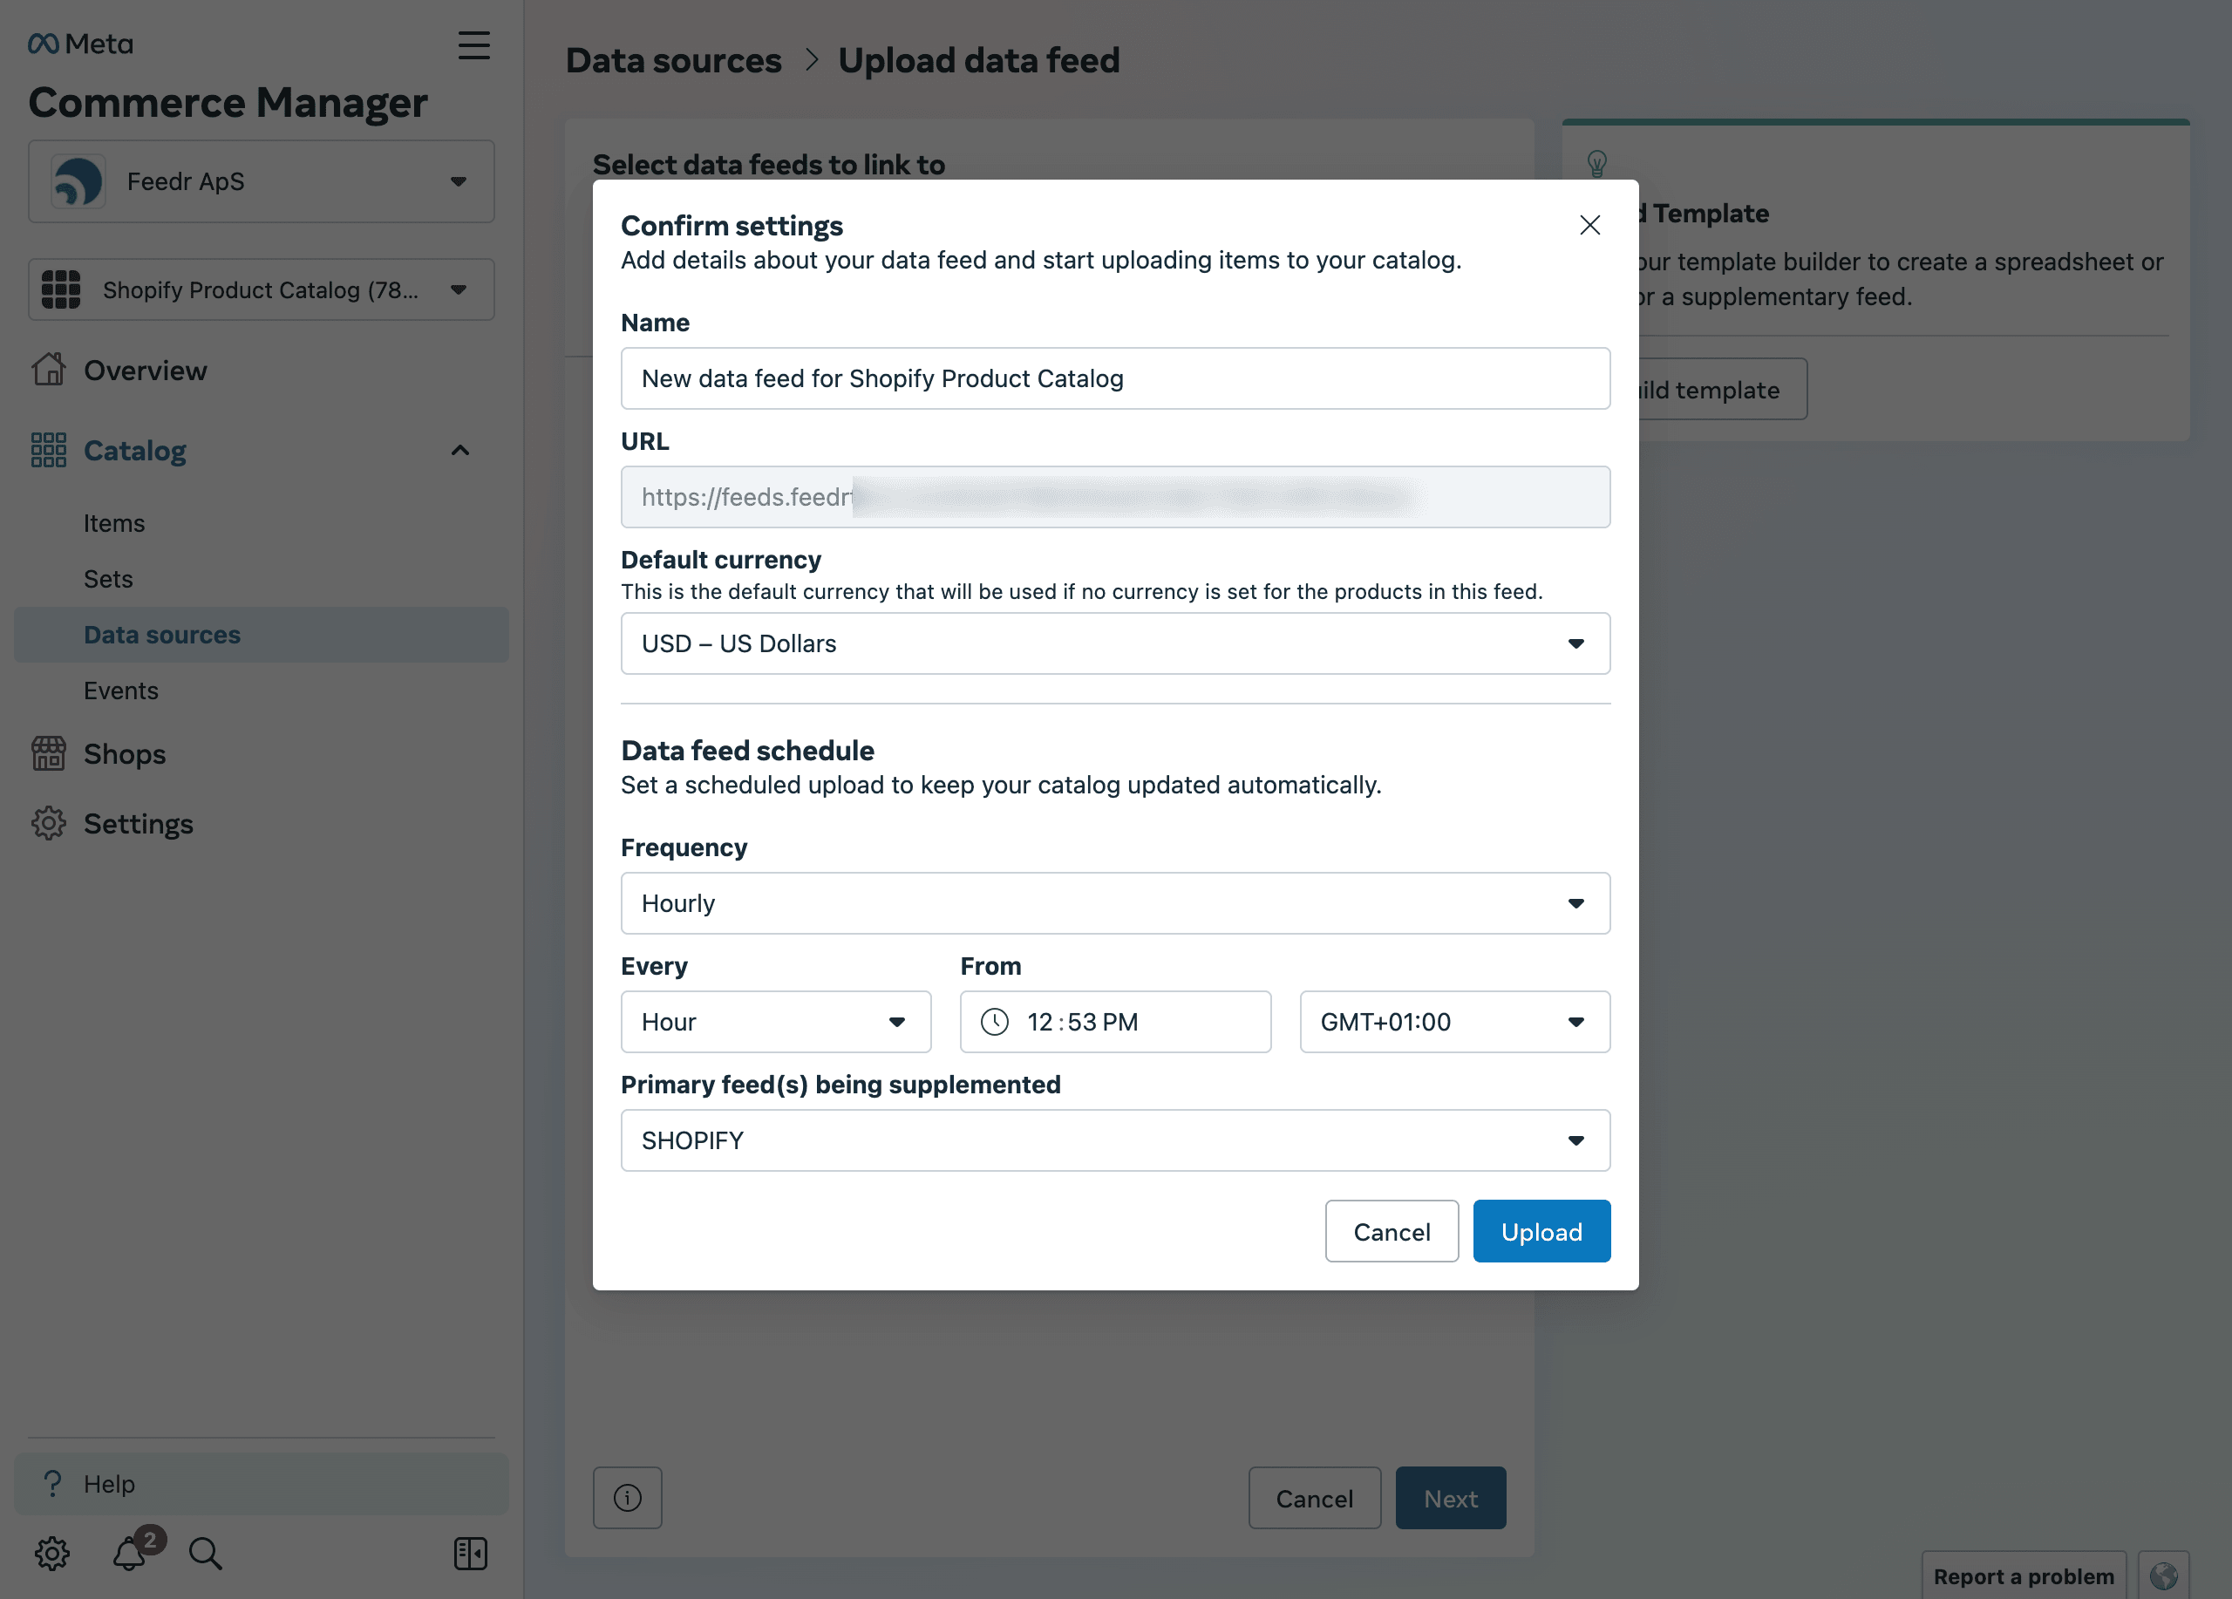The image size is (2232, 1599).
Task: Open language settings via the globe icon
Action: pyautogui.click(x=2165, y=1575)
